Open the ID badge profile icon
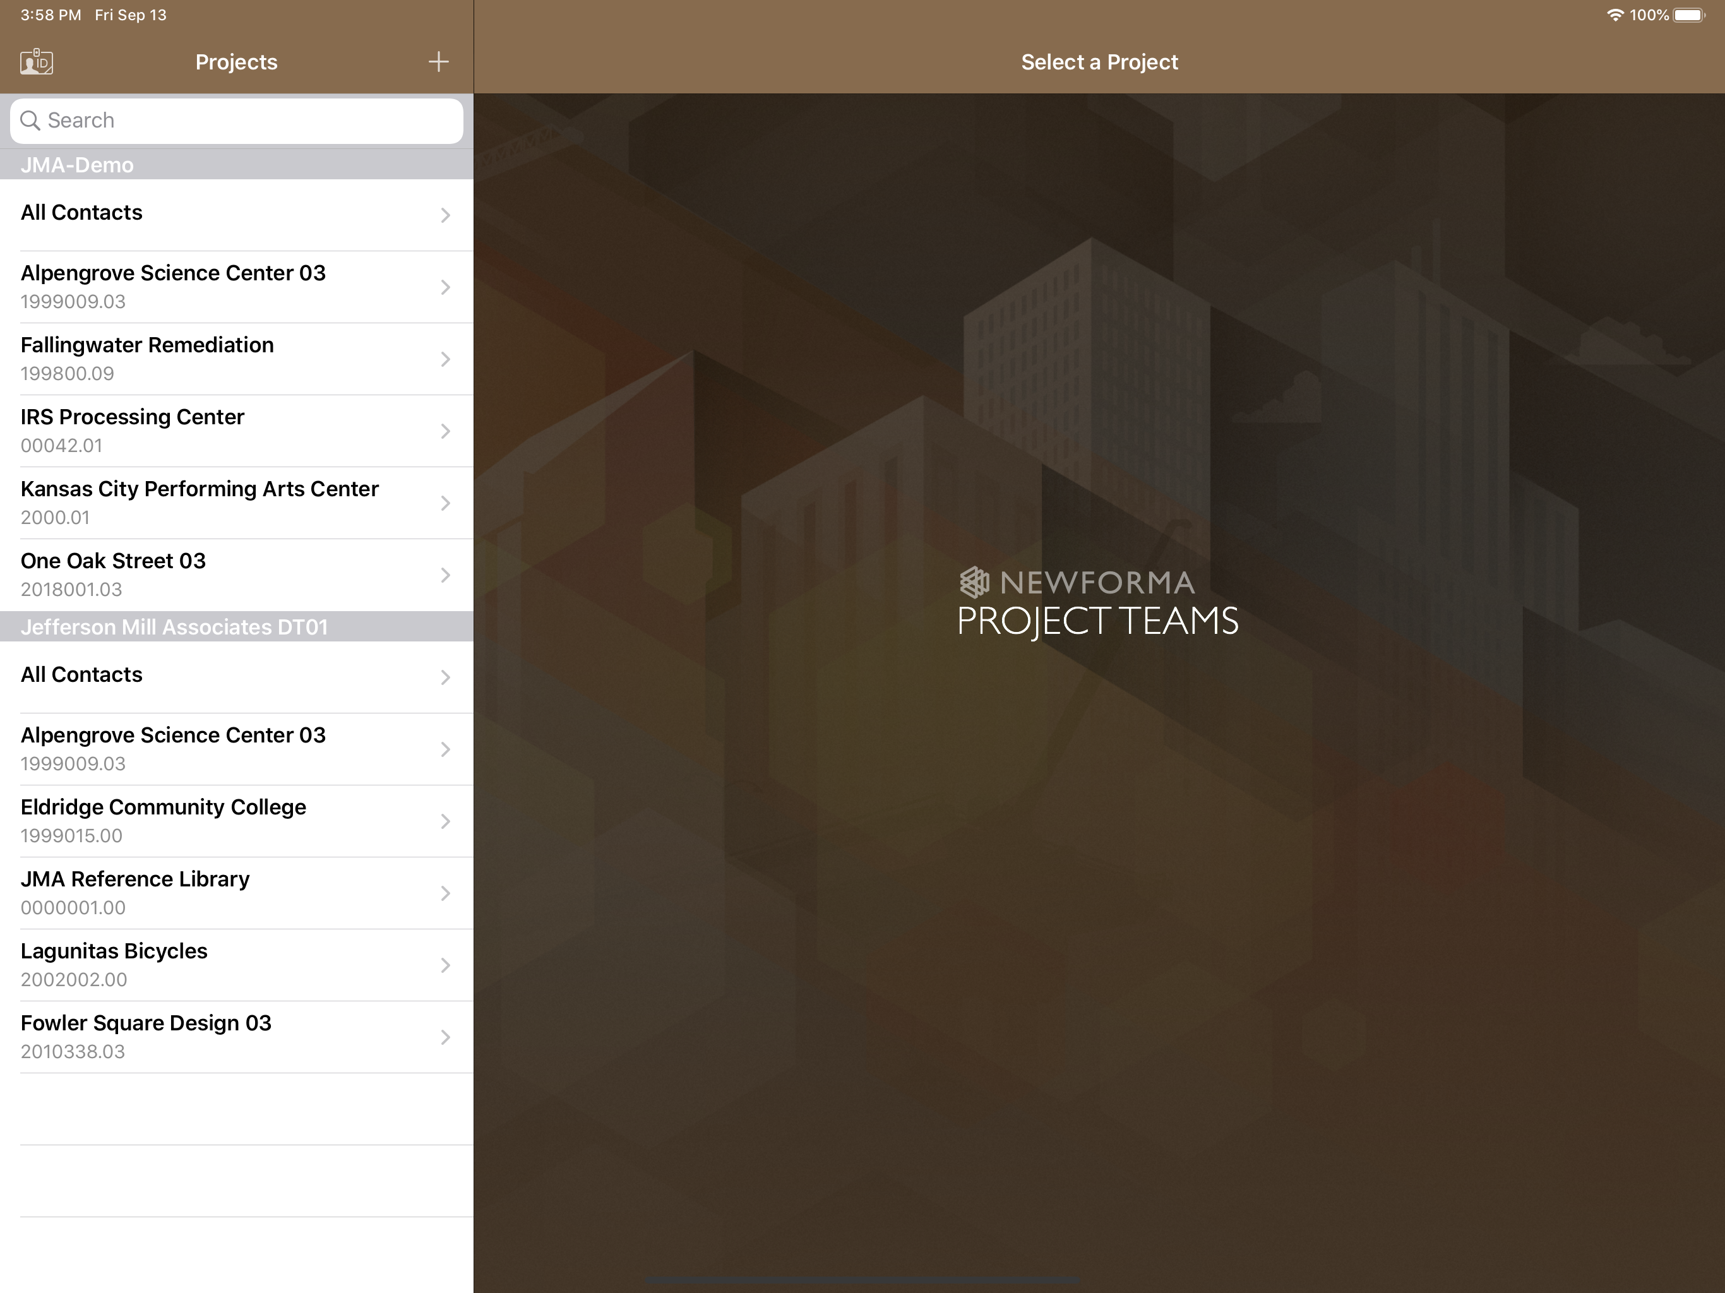The width and height of the screenshot is (1725, 1293). pyautogui.click(x=37, y=62)
